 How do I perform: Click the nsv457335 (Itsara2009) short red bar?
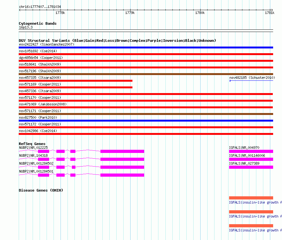click(75, 81)
